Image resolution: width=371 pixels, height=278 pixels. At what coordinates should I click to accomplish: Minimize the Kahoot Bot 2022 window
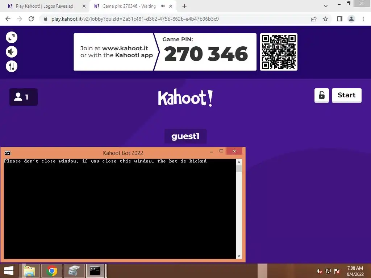point(212,152)
